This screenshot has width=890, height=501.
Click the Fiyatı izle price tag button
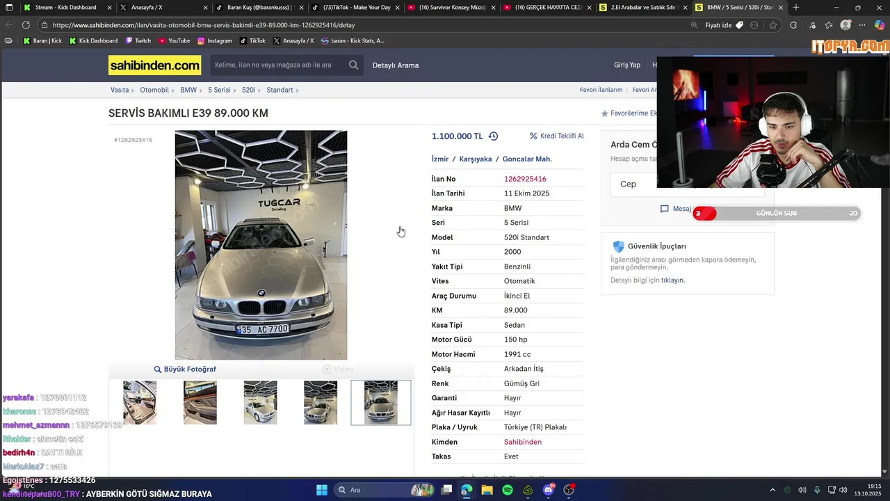click(724, 25)
